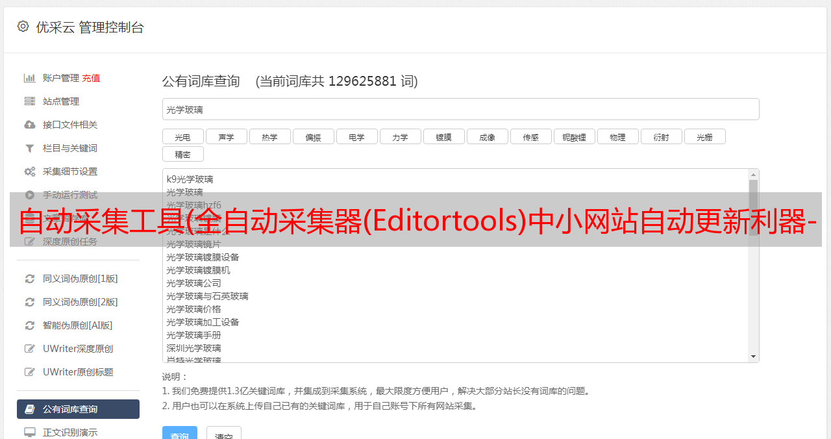Select result row 光学玻璃镀膜机
This screenshot has height=439, width=831.
[198, 270]
